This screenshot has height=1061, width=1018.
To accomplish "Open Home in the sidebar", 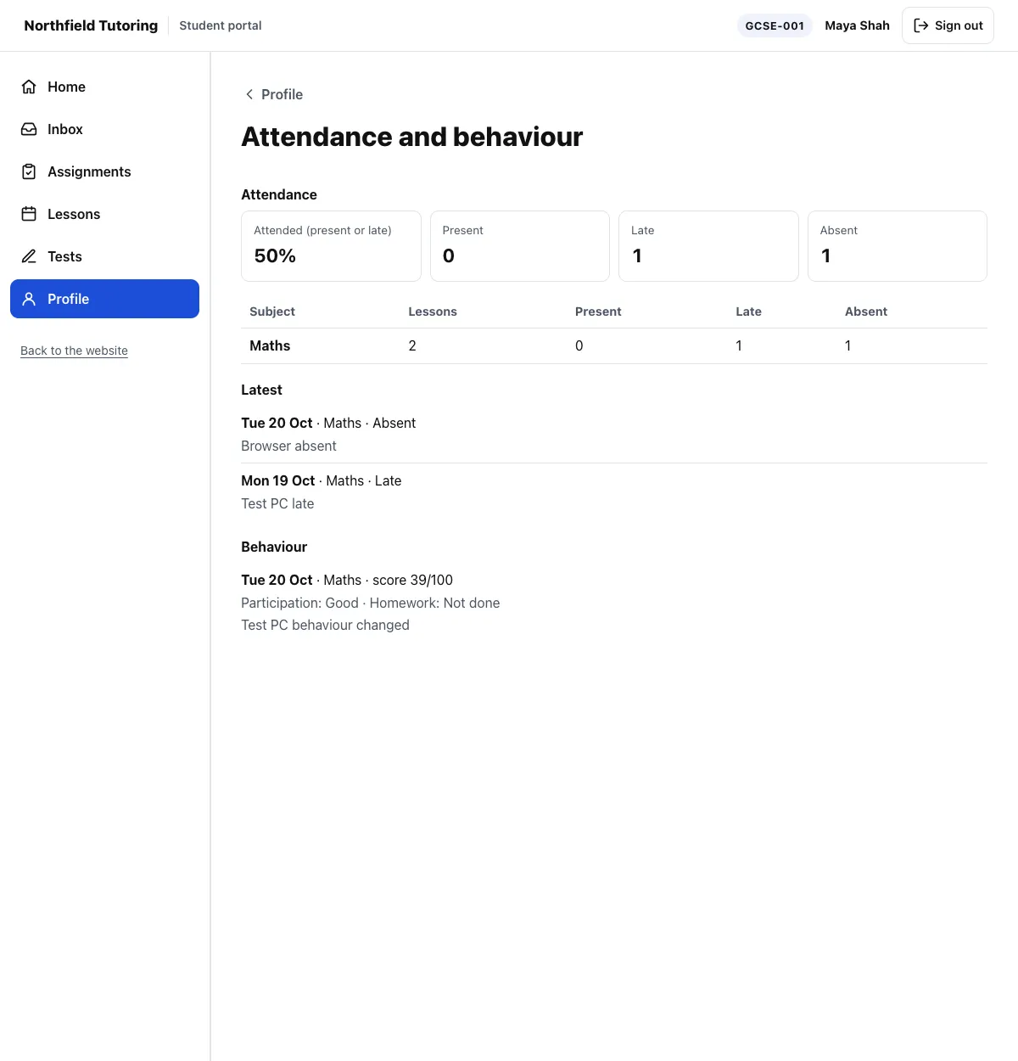I will click(104, 87).
